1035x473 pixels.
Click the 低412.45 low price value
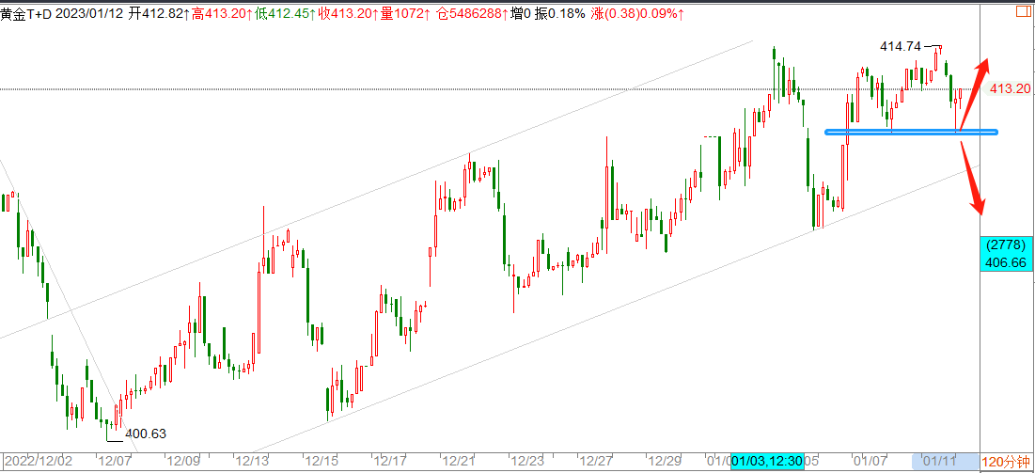[285, 14]
